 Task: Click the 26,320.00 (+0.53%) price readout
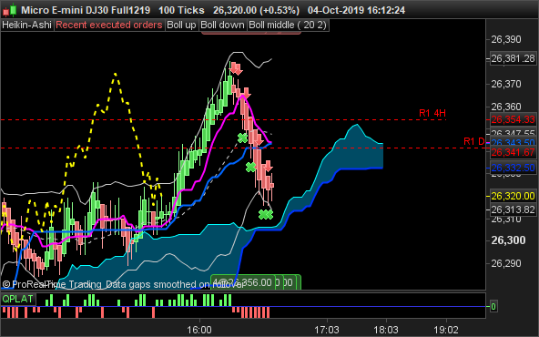point(256,10)
